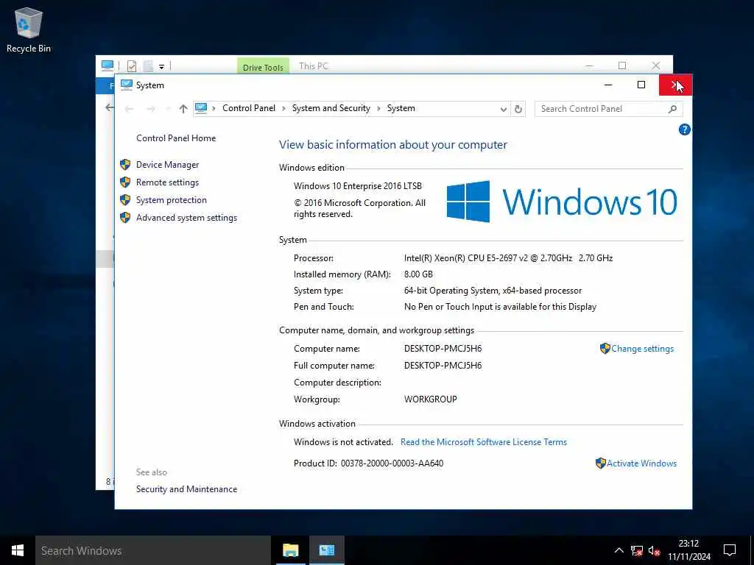754x565 pixels.
Task: Click the System and Security breadcrumb
Action: pyautogui.click(x=331, y=109)
